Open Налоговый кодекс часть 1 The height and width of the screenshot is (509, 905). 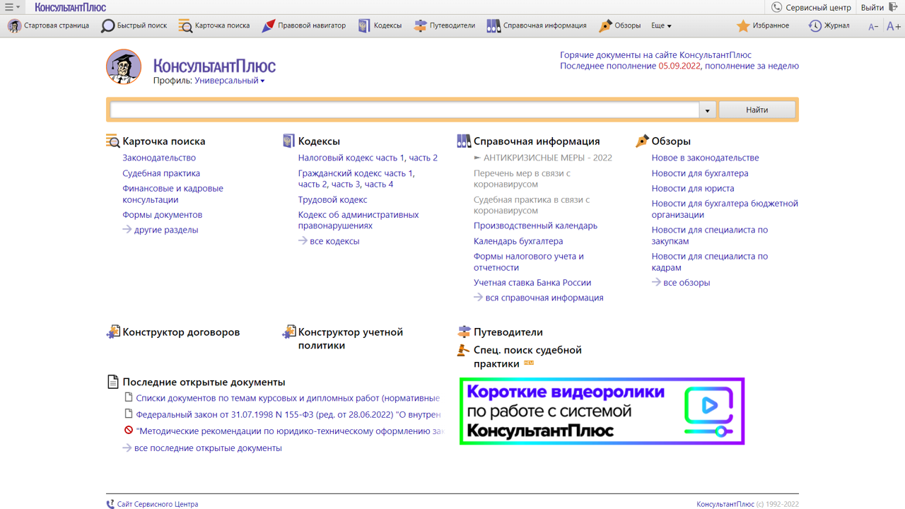pos(351,158)
